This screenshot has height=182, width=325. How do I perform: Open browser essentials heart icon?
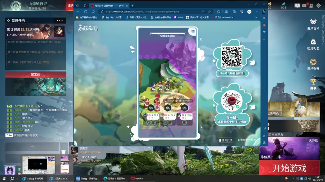(242, 12)
